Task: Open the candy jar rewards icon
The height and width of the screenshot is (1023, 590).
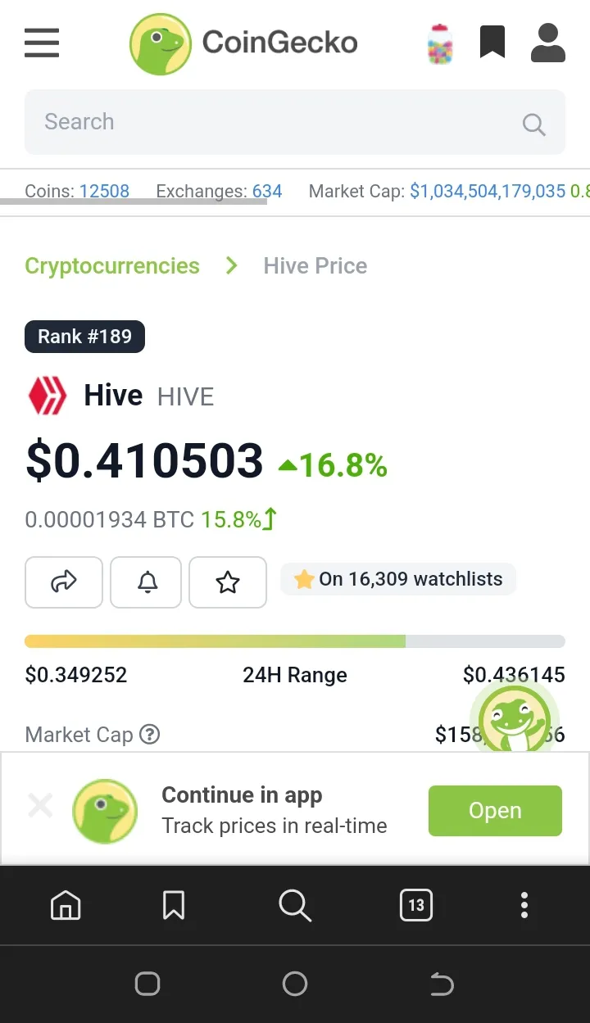Action: tap(440, 44)
